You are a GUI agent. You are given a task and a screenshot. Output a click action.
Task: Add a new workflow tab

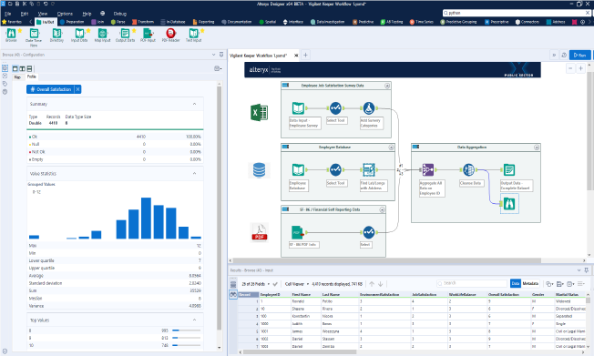305,56
